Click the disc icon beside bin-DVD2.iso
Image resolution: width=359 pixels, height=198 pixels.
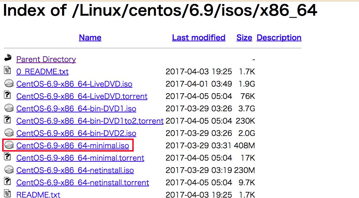point(9,132)
